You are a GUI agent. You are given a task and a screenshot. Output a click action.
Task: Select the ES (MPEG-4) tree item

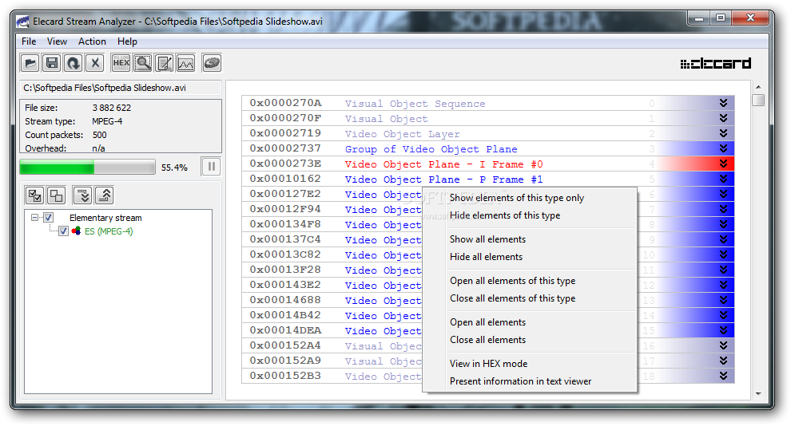tap(109, 231)
